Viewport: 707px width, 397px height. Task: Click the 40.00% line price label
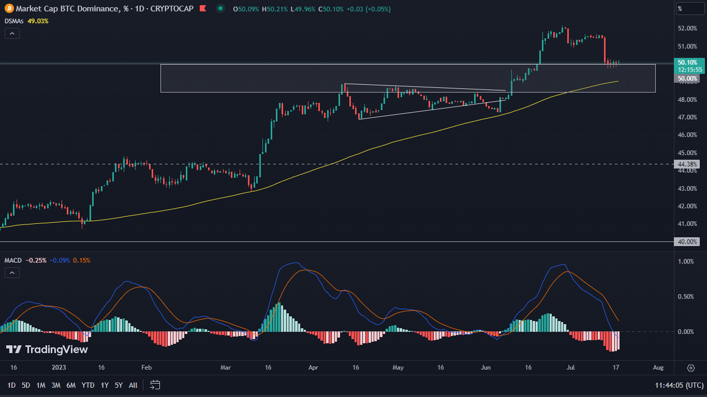pos(687,241)
